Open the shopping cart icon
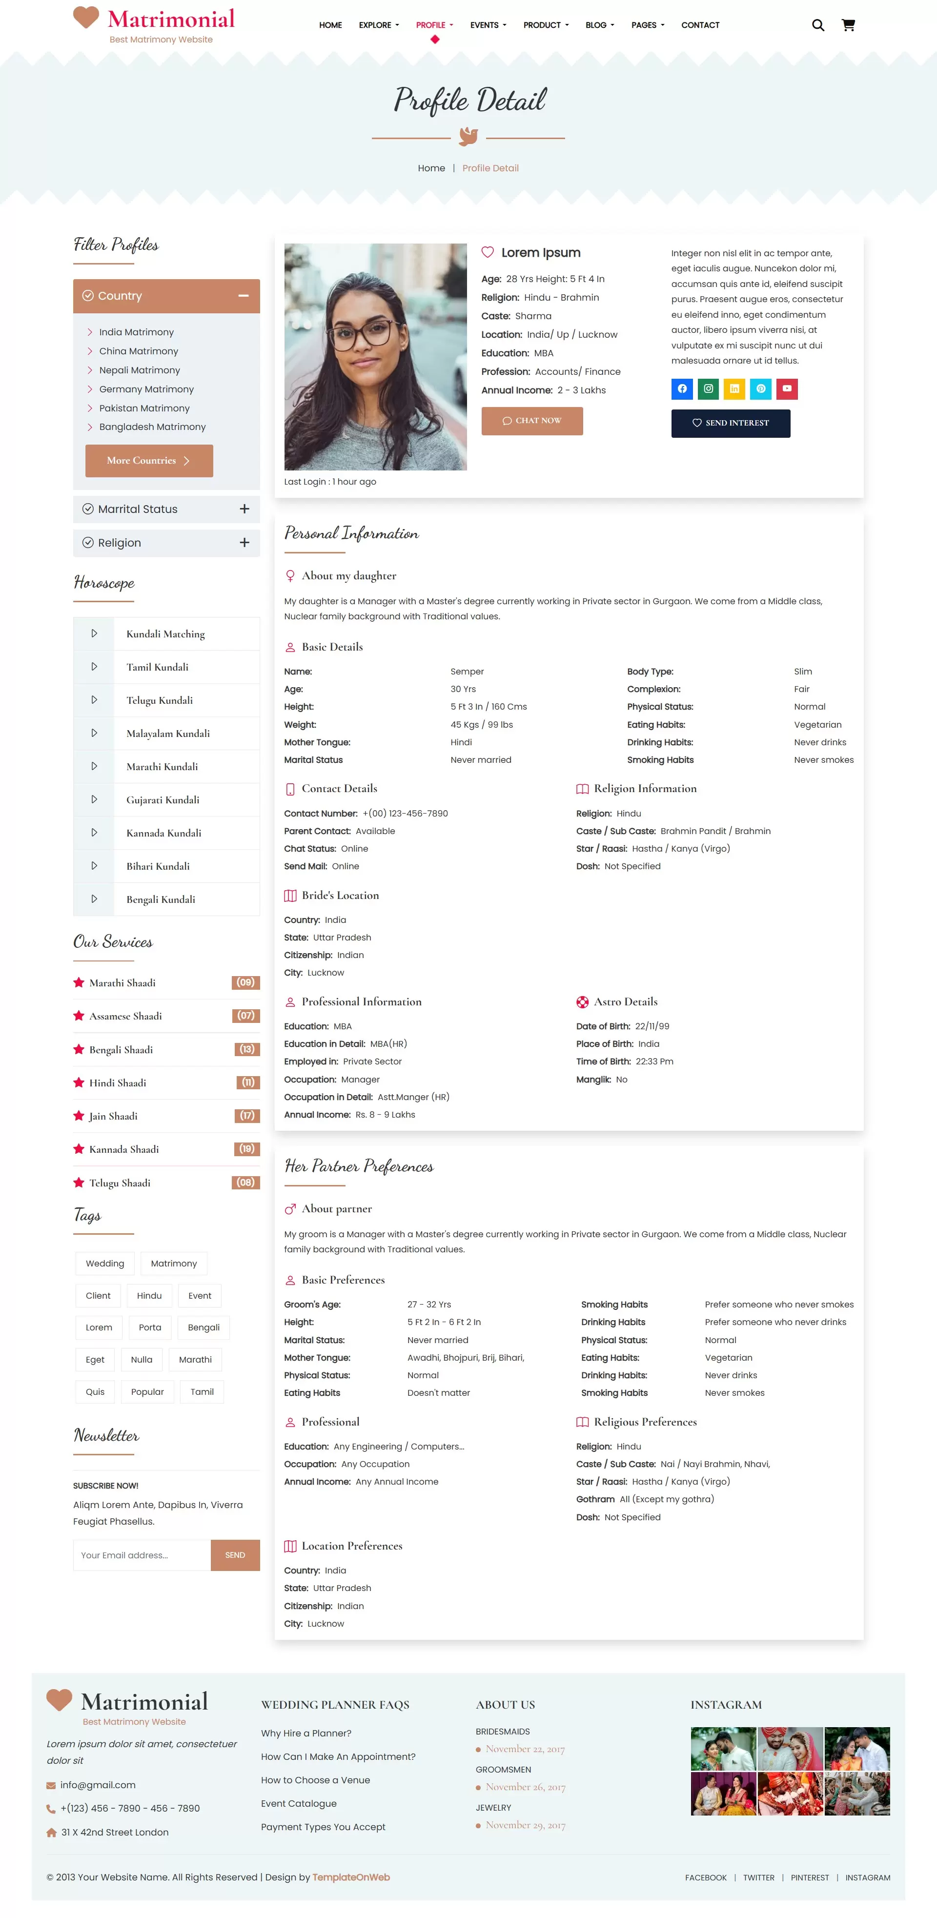The image size is (937, 1918). point(848,25)
